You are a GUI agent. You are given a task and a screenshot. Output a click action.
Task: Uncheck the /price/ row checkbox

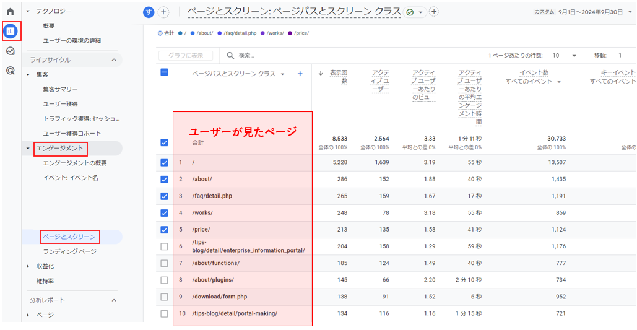[164, 230]
